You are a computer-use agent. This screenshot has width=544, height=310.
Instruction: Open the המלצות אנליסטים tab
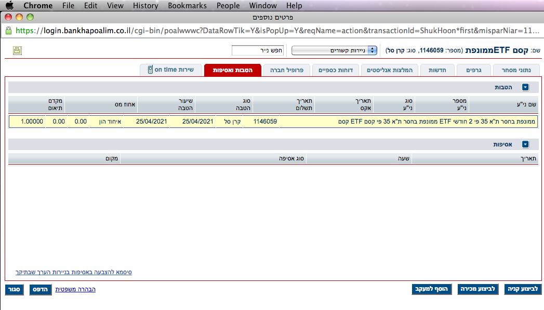click(390, 70)
